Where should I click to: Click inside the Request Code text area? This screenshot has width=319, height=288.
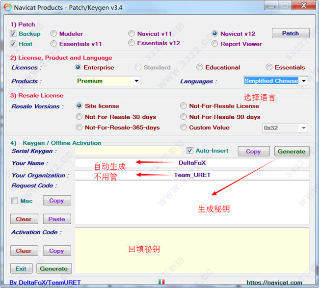tap(192, 203)
